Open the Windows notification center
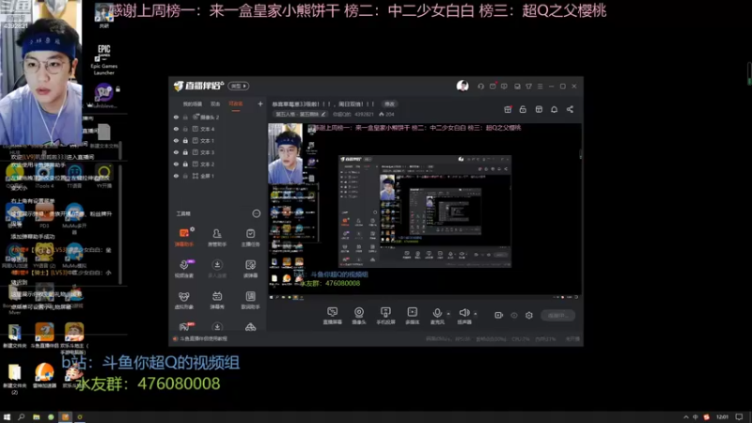This screenshot has width=752, height=423. click(739, 416)
